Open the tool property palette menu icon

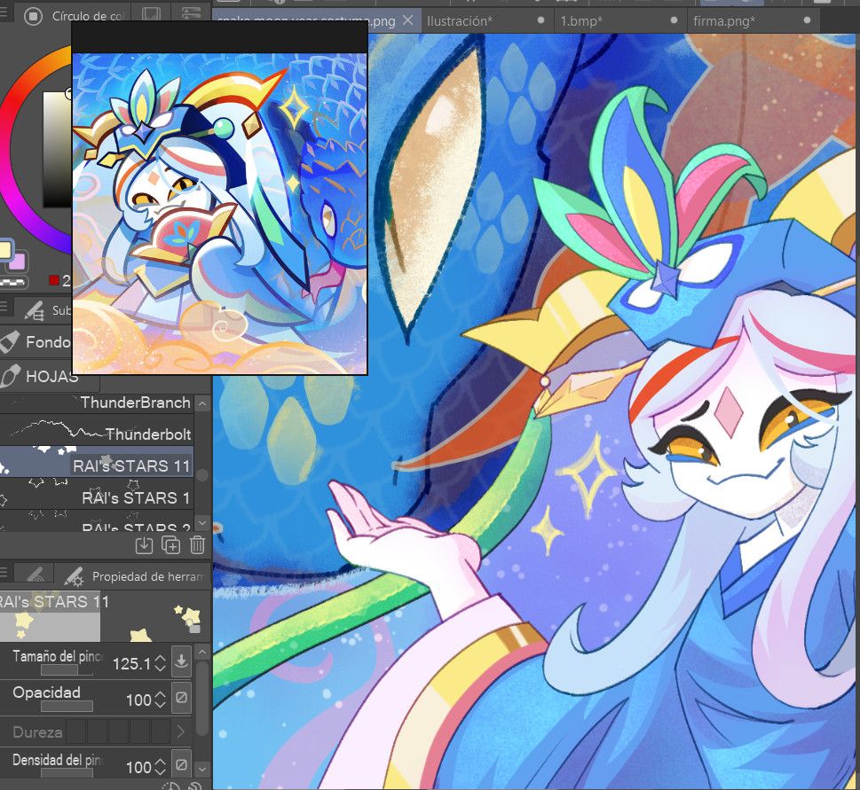(x=4, y=574)
